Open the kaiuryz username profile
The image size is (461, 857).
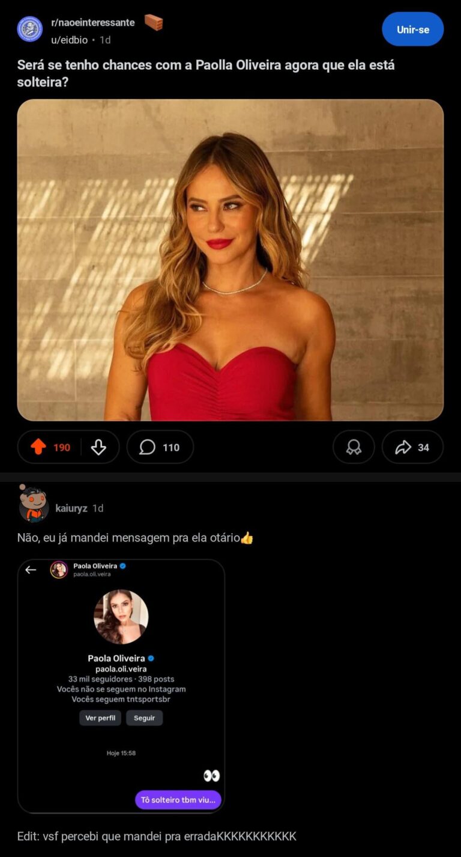click(71, 508)
